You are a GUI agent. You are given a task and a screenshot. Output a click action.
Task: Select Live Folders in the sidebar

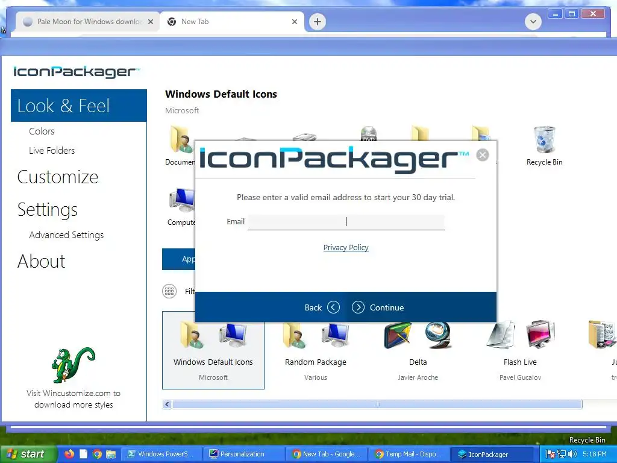[x=52, y=150]
